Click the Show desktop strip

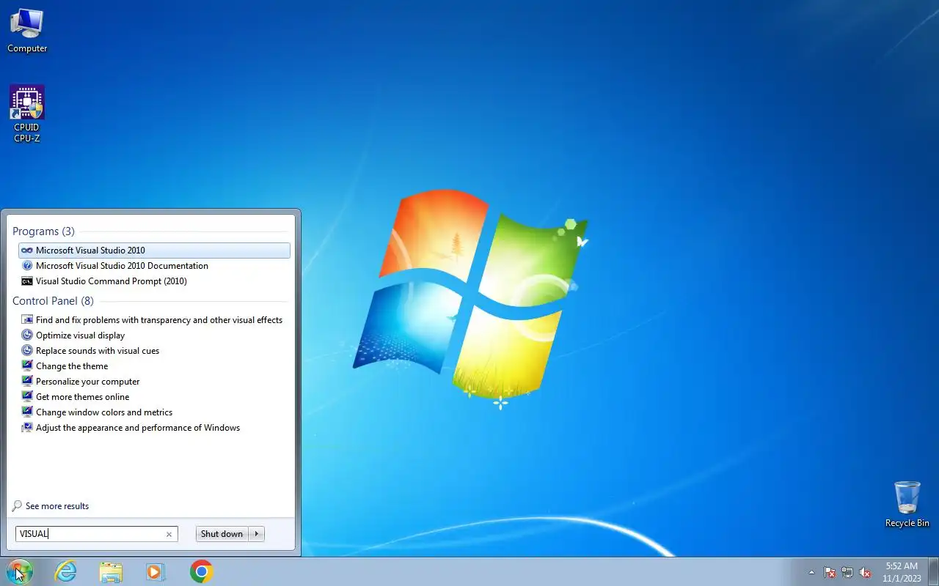point(933,572)
